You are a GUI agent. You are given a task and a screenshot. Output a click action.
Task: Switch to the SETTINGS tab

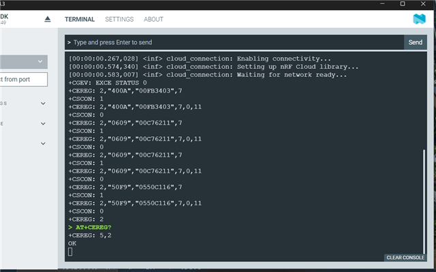tap(119, 19)
